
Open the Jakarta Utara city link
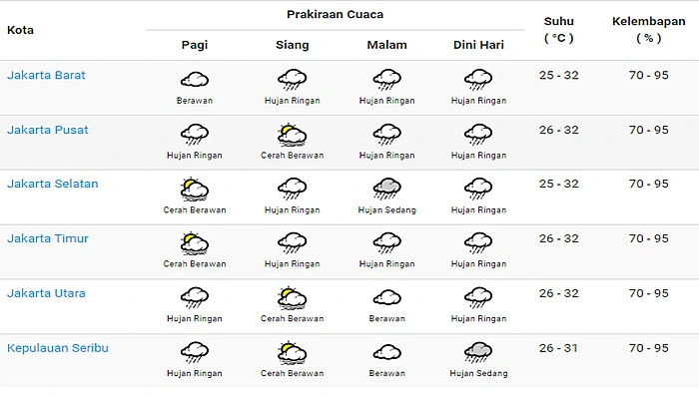[x=46, y=293]
